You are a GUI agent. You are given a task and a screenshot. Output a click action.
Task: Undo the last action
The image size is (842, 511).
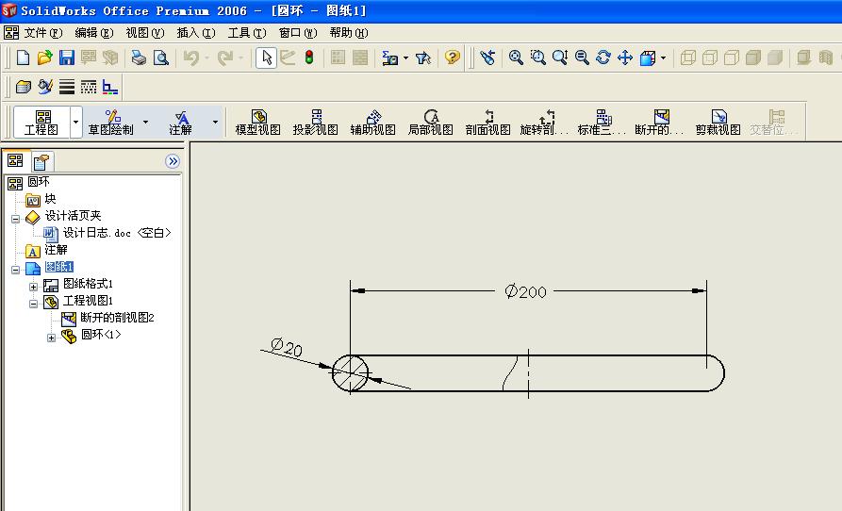tap(190, 58)
